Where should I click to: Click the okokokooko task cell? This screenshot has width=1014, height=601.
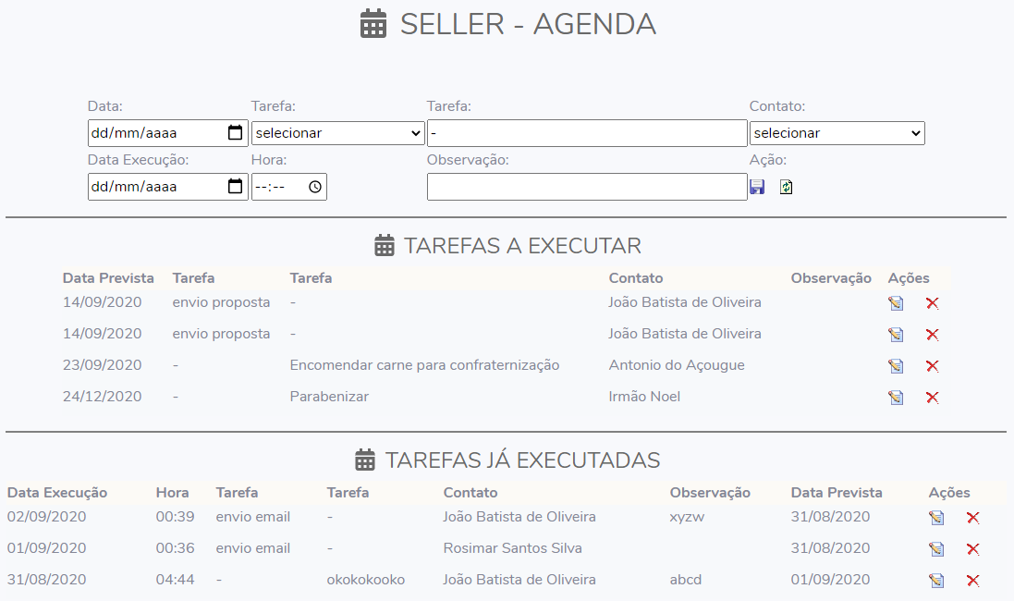(x=365, y=579)
